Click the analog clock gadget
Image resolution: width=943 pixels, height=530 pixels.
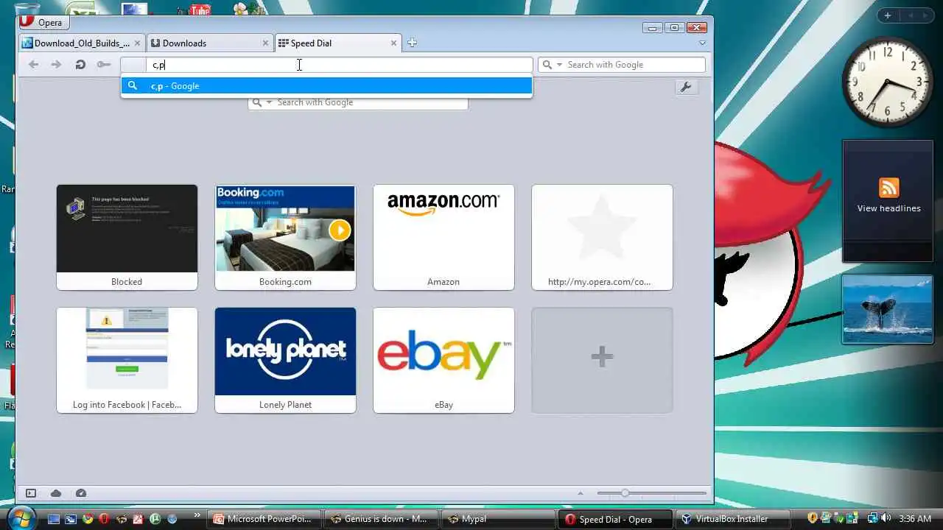(888, 83)
